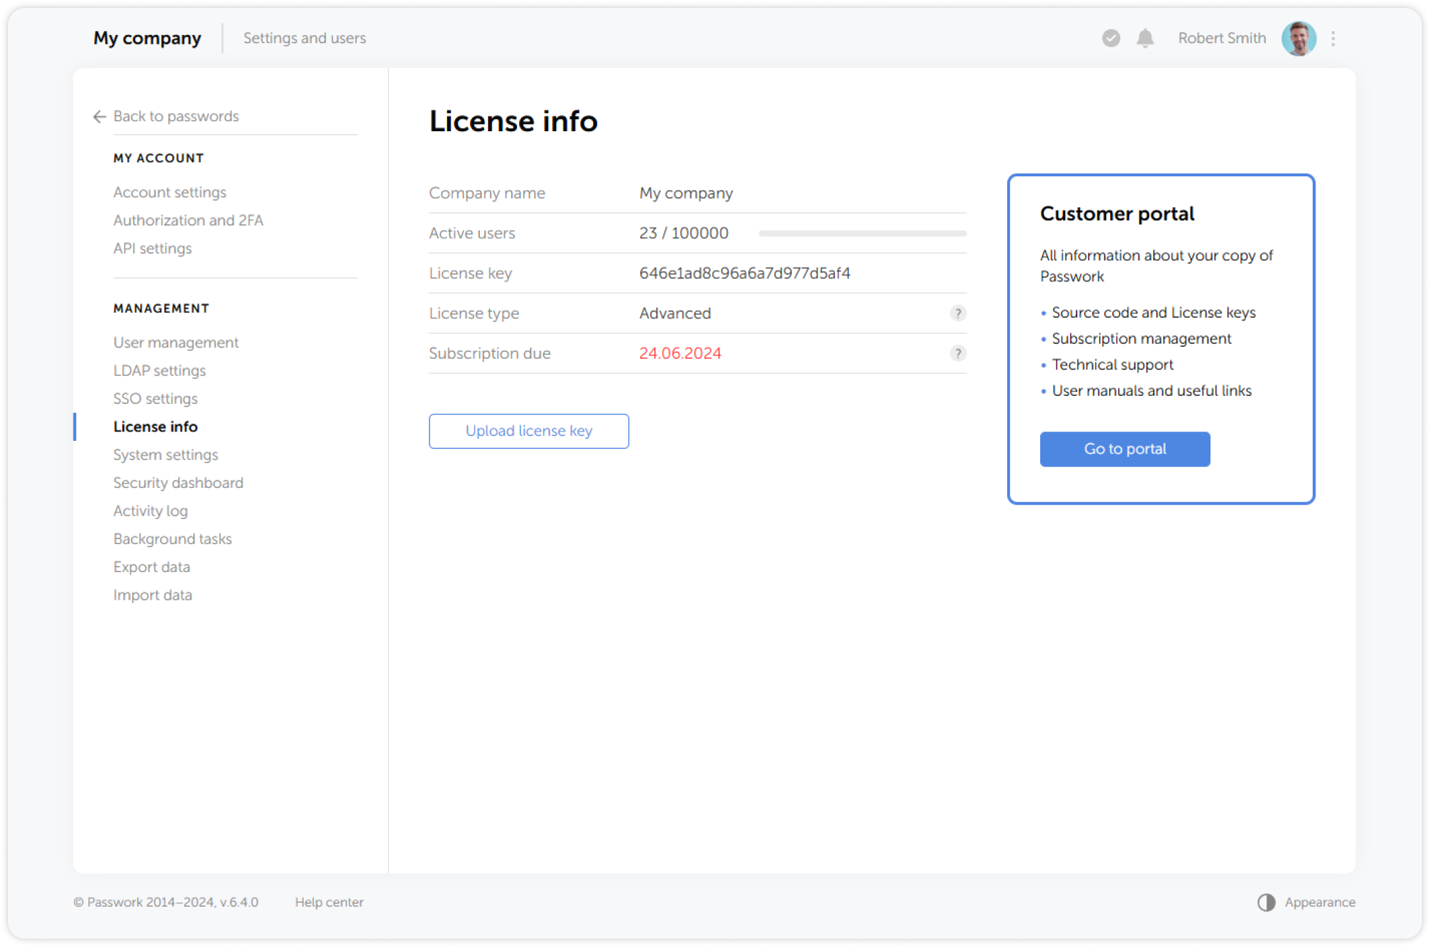Toggle Appearance theme half-circle icon
Screen dimensions: 1430x947
coord(1266,903)
